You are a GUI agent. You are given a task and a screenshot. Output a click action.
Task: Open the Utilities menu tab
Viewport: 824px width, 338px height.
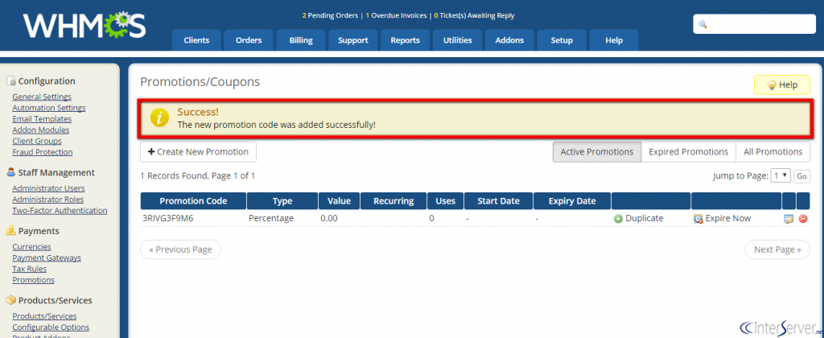pos(457,40)
